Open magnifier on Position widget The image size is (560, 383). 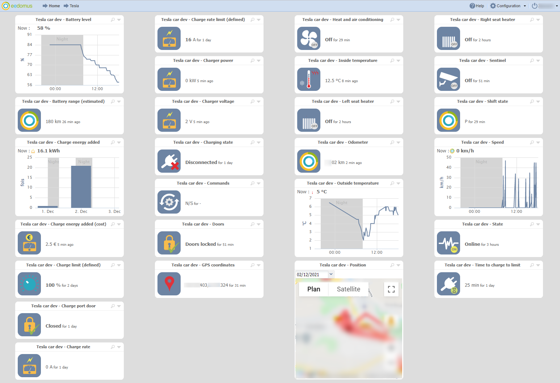[392, 265]
